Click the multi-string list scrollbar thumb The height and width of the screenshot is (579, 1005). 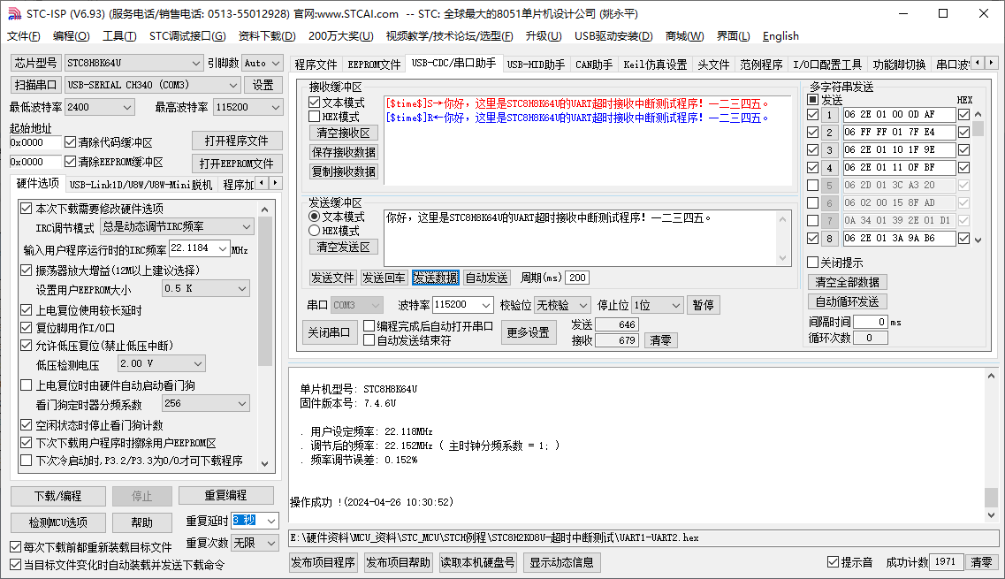pos(978,128)
